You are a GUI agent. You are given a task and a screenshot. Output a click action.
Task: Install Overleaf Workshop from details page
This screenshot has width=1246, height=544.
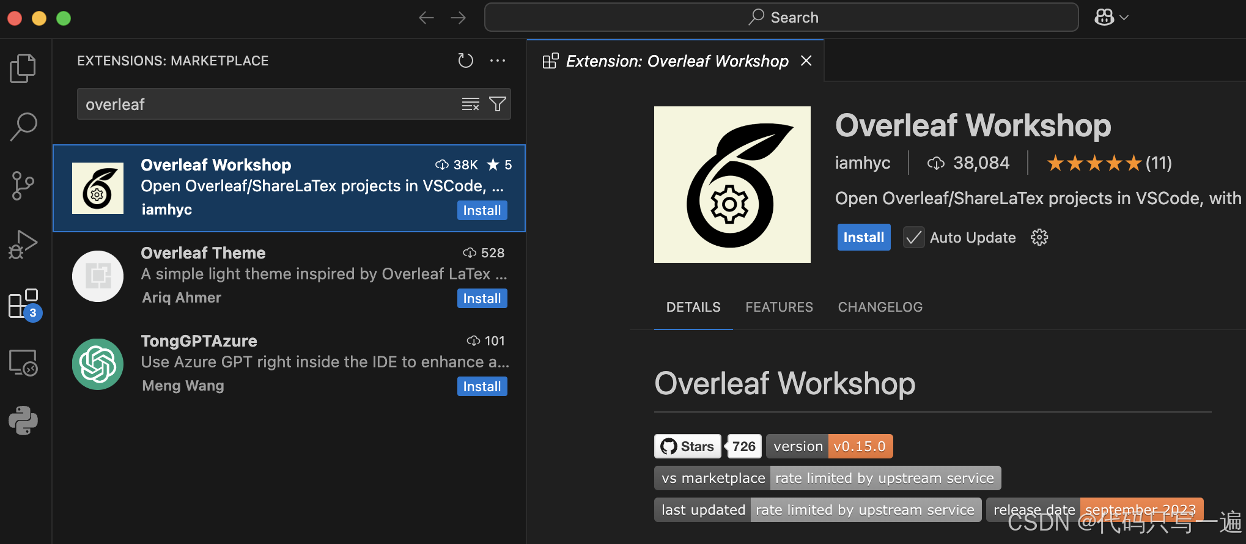tap(864, 237)
